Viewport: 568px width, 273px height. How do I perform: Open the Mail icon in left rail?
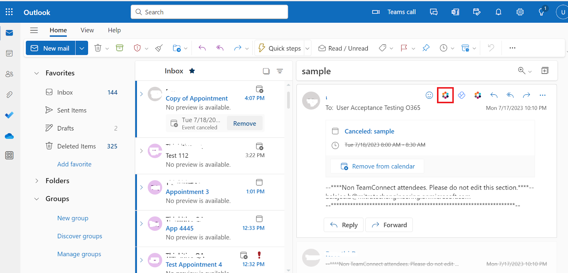pos(9,33)
